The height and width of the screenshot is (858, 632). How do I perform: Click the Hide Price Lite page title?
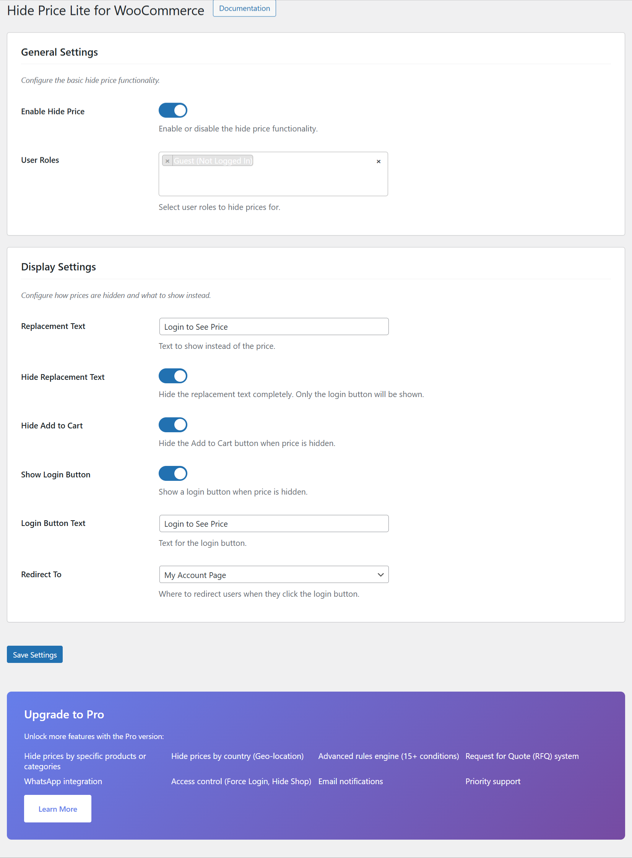coord(105,10)
